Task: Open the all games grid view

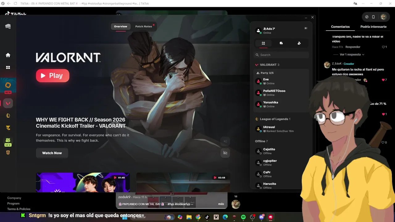Action: (x=8, y=67)
